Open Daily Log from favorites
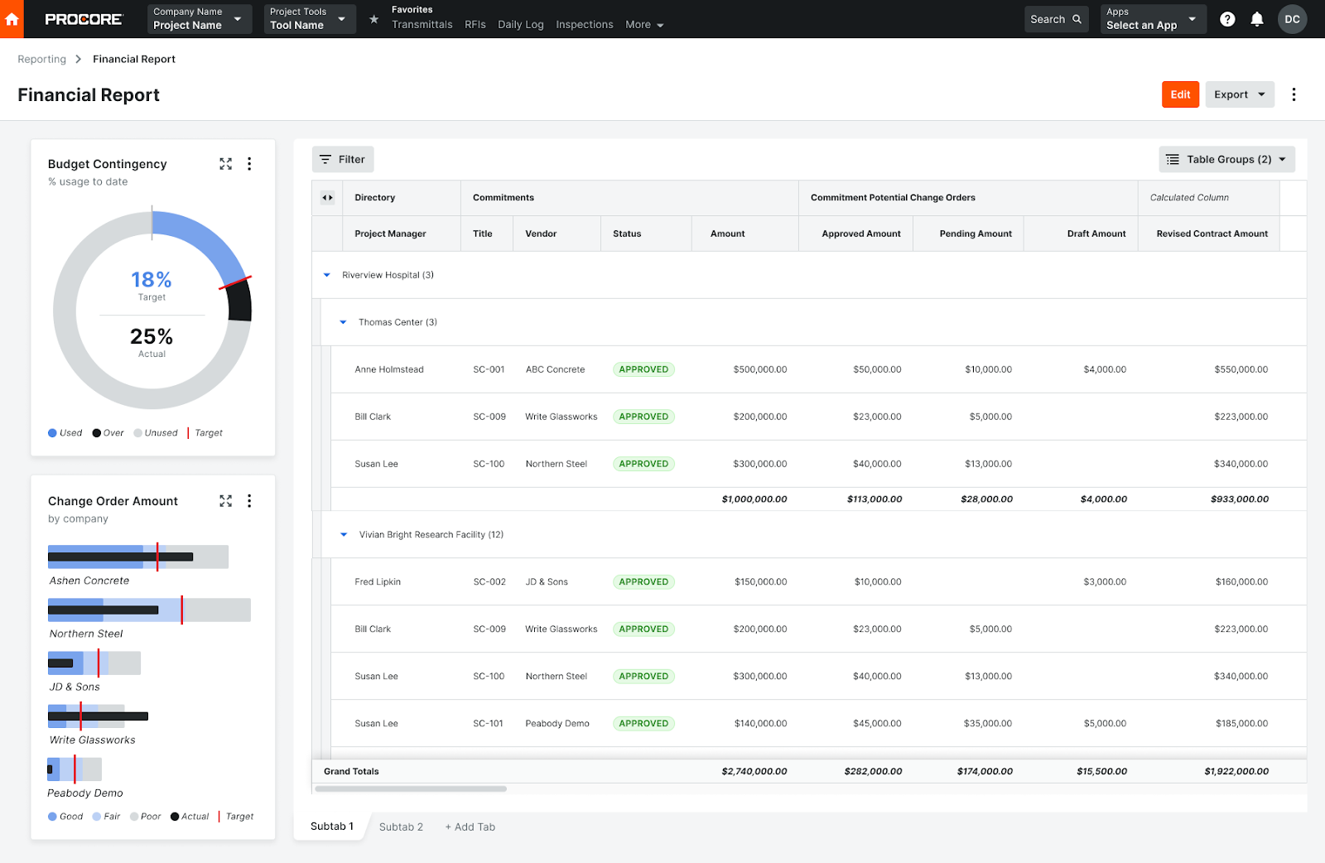The image size is (1325, 863). (521, 25)
